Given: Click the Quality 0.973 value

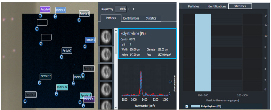Looking at the screenshot, I should click(x=132, y=39).
